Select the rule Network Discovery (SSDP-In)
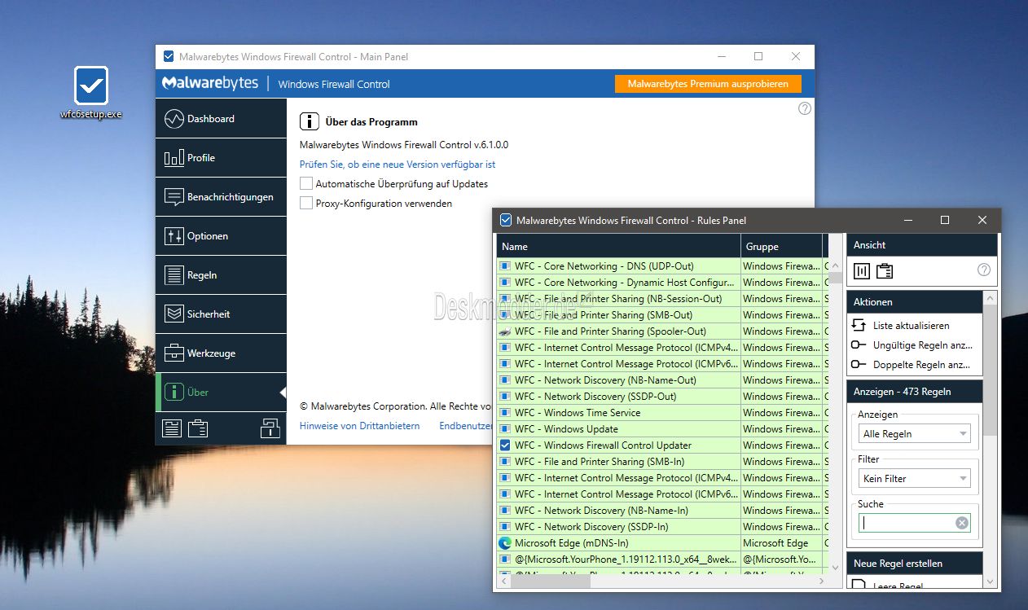 tap(618, 527)
